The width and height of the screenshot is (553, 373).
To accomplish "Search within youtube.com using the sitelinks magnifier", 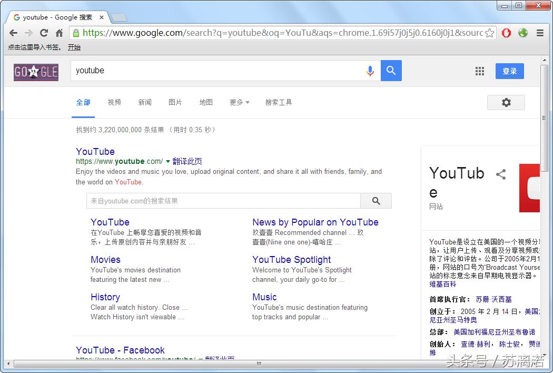I will point(376,201).
